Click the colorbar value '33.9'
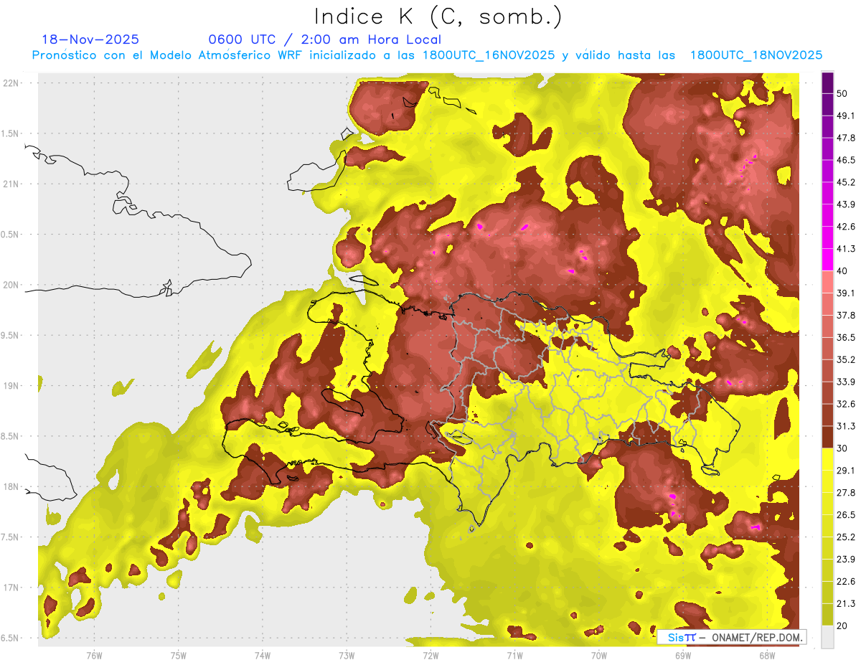Viewport: 861px width, 665px height. pyautogui.click(x=846, y=382)
